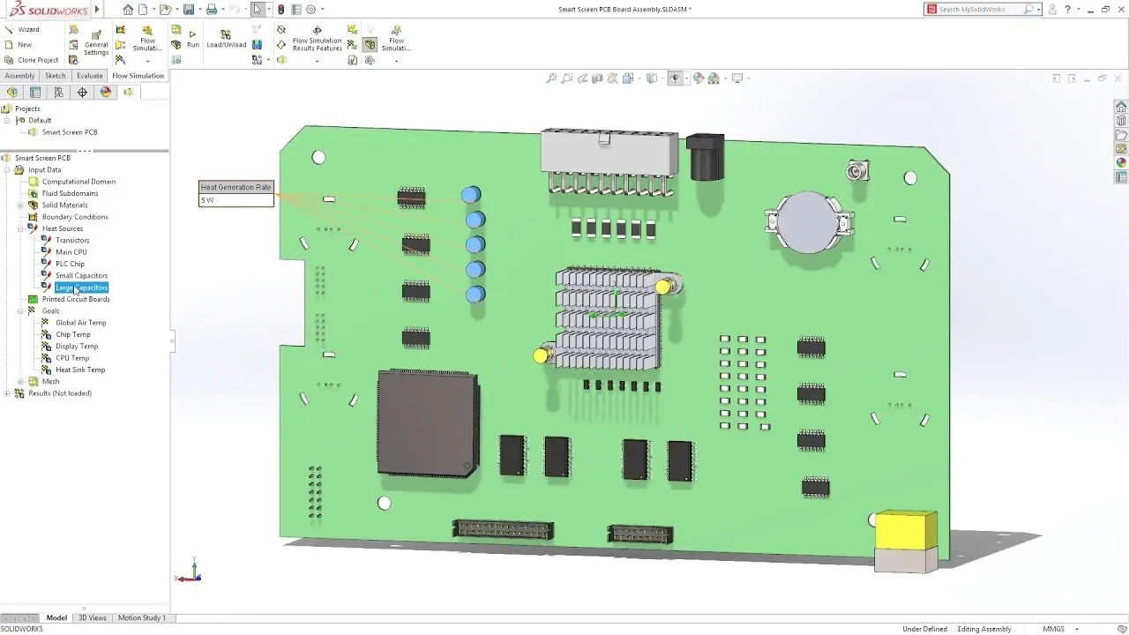Click Section View icon
The width and height of the screenshot is (1129, 635).
click(598, 78)
